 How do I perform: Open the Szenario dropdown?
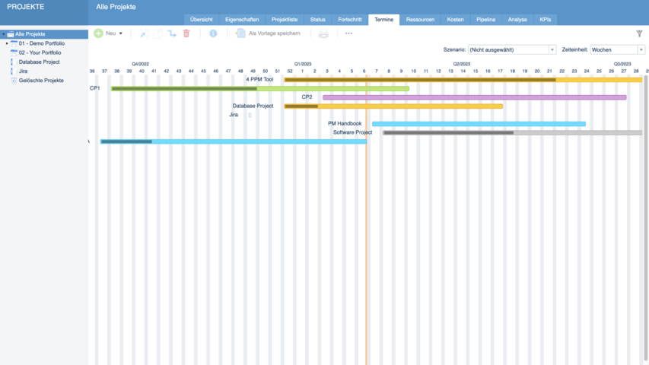511,49
